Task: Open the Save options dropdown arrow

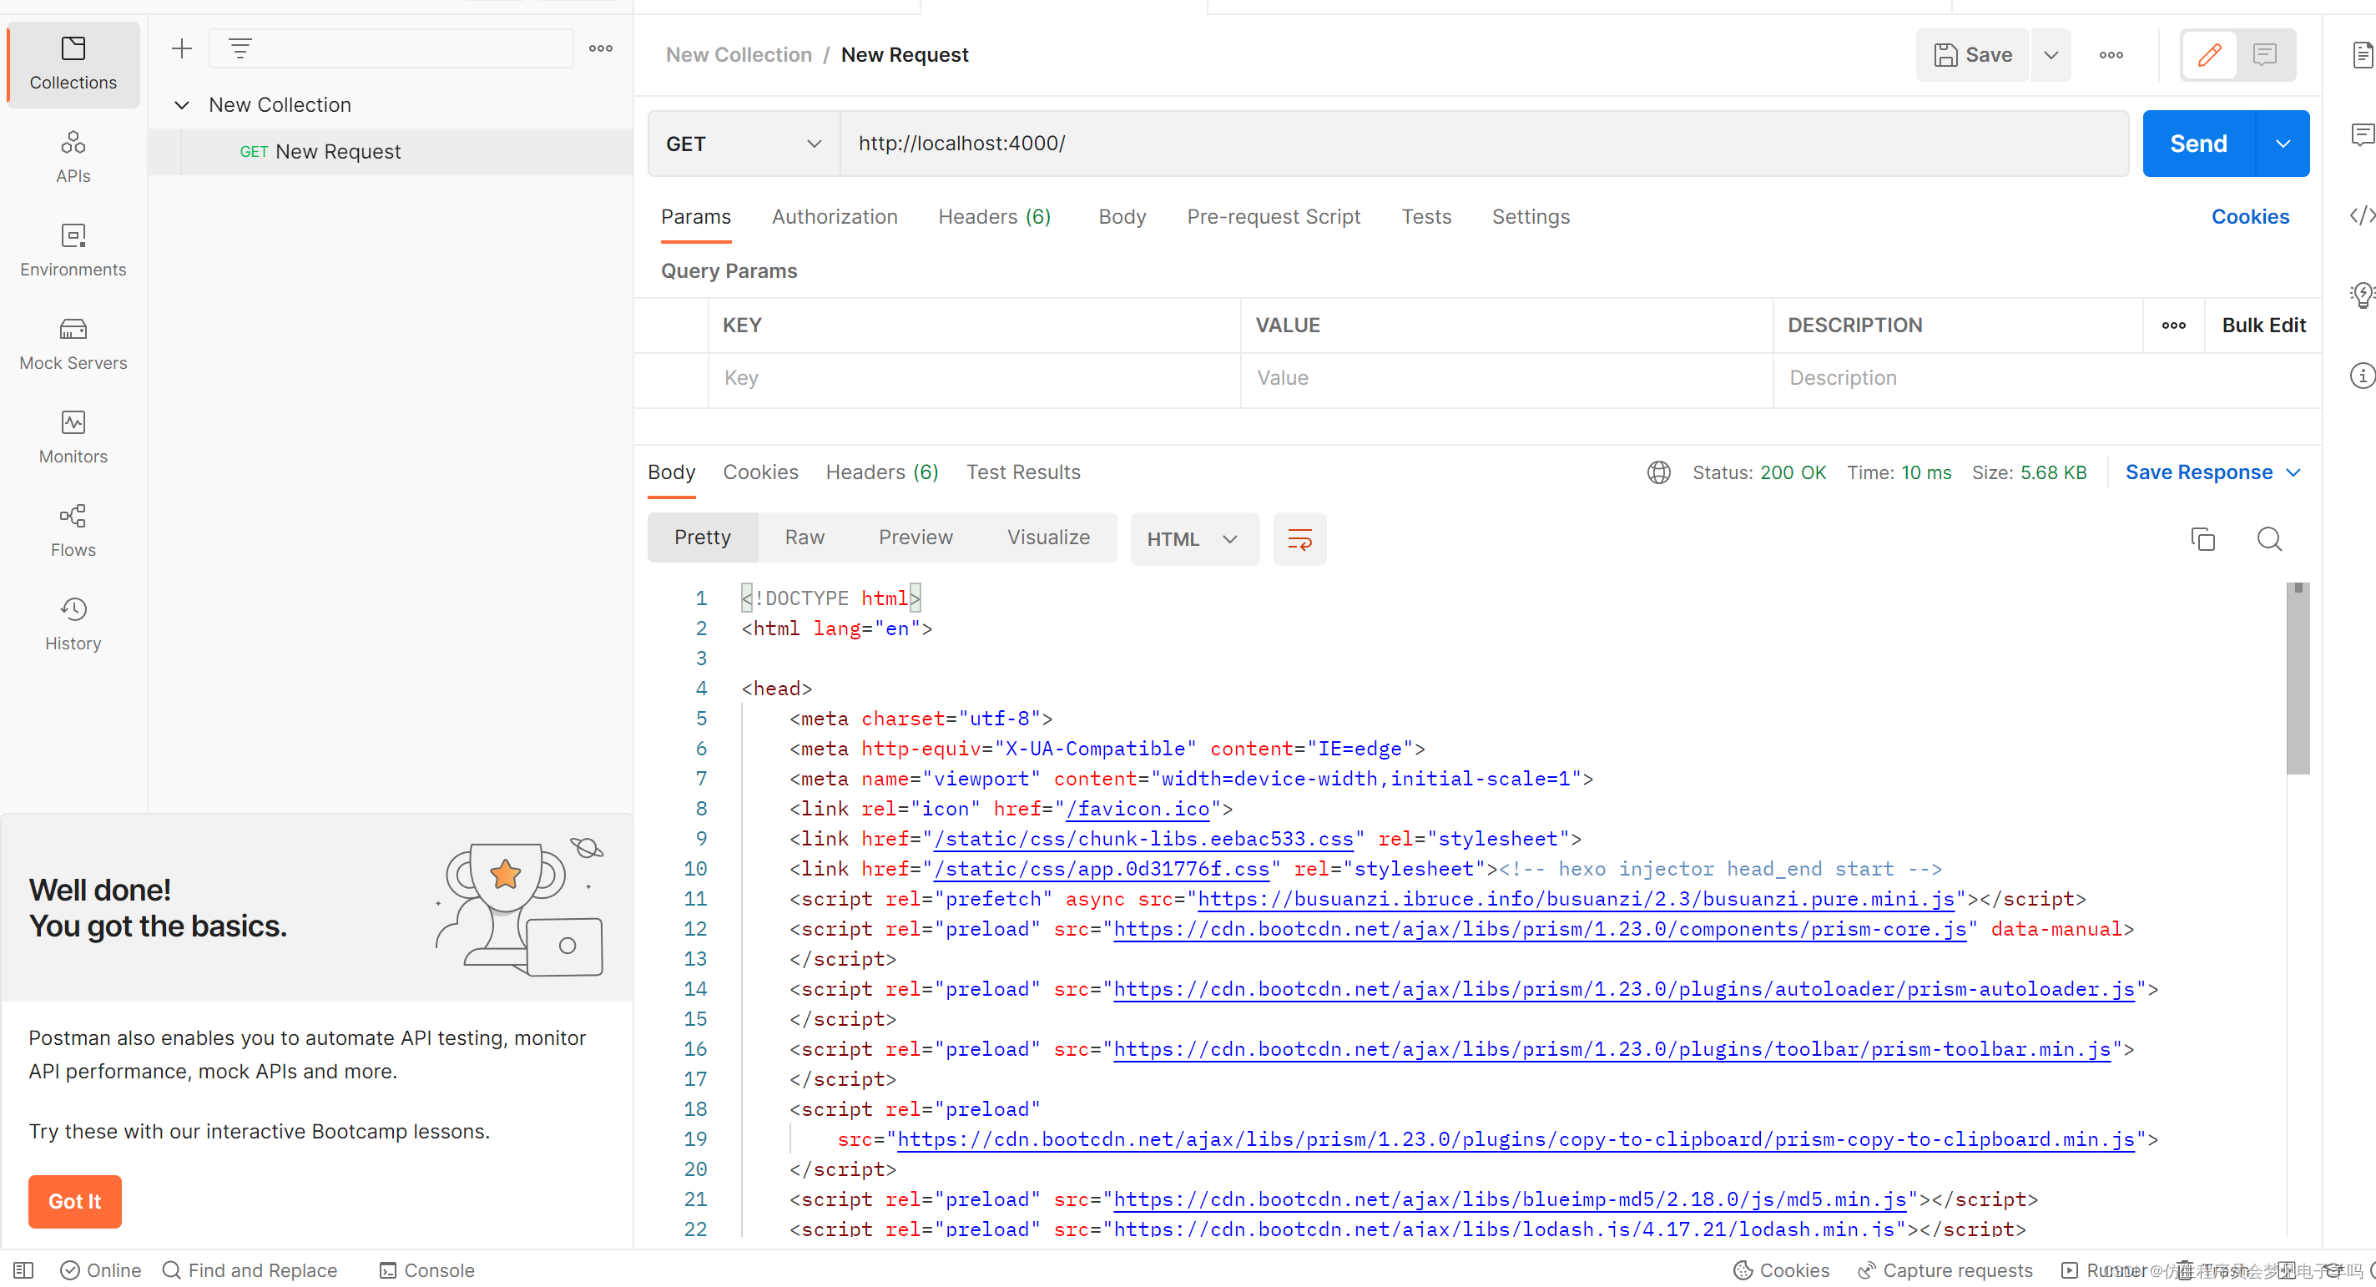Action: (x=2051, y=54)
